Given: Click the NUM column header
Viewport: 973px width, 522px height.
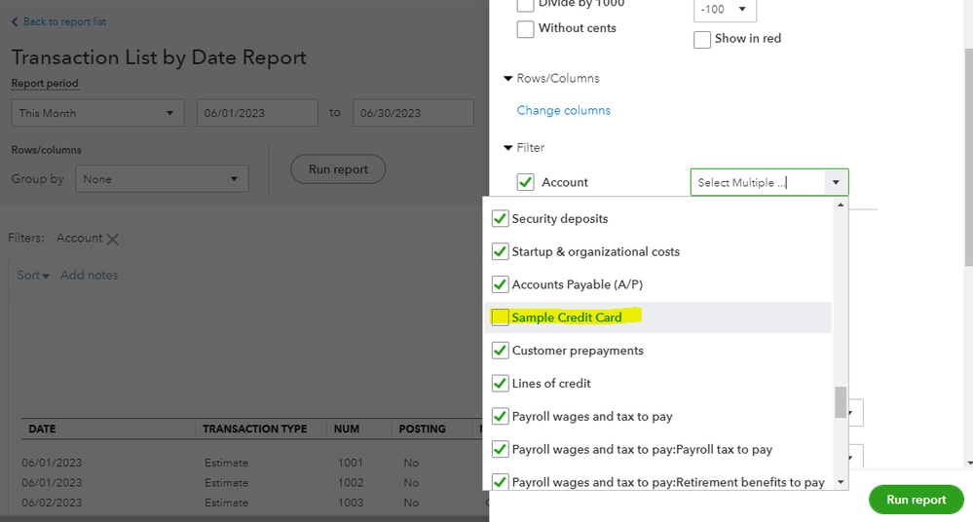Looking at the screenshot, I should 347,429.
